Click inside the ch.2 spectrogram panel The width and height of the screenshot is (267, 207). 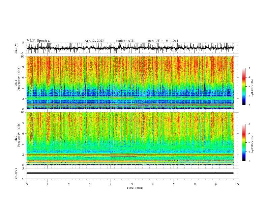[130, 139]
